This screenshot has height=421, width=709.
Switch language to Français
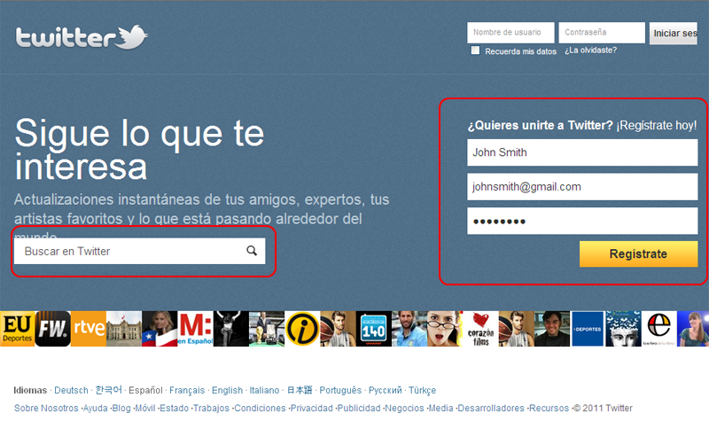coord(187,390)
